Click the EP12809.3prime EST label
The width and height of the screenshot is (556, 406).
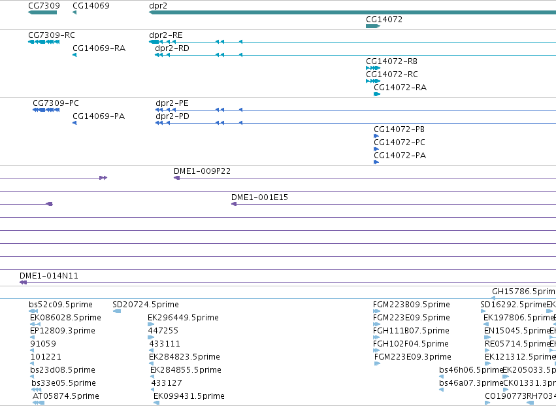[63, 331]
